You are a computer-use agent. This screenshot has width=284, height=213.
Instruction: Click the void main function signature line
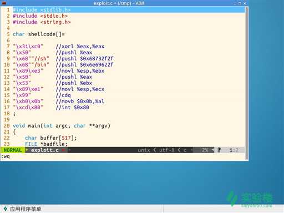click(62, 126)
